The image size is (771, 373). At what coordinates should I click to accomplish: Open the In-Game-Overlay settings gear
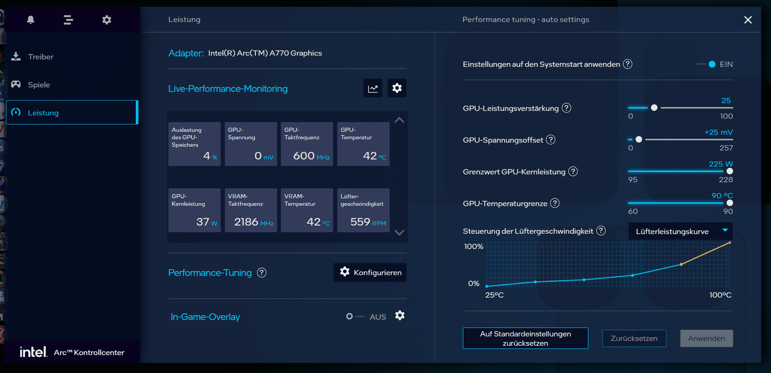pyautogui.click(x=400, y=316)
